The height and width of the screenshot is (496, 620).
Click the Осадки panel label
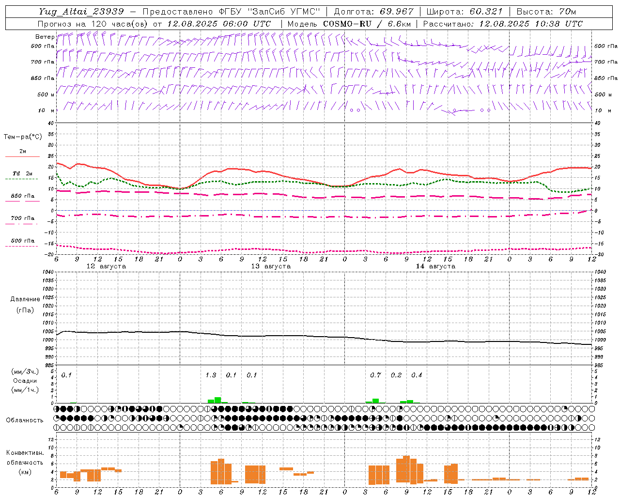(25, 381)
